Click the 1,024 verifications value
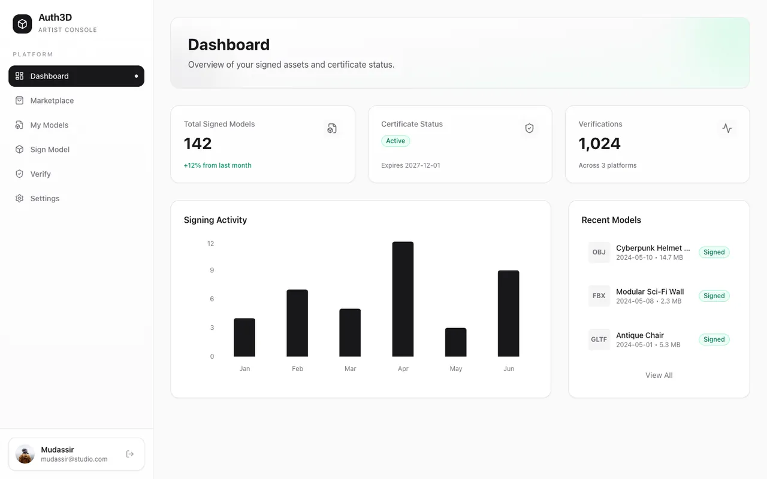This screenshot has height=479, width=767. point(600,144)
